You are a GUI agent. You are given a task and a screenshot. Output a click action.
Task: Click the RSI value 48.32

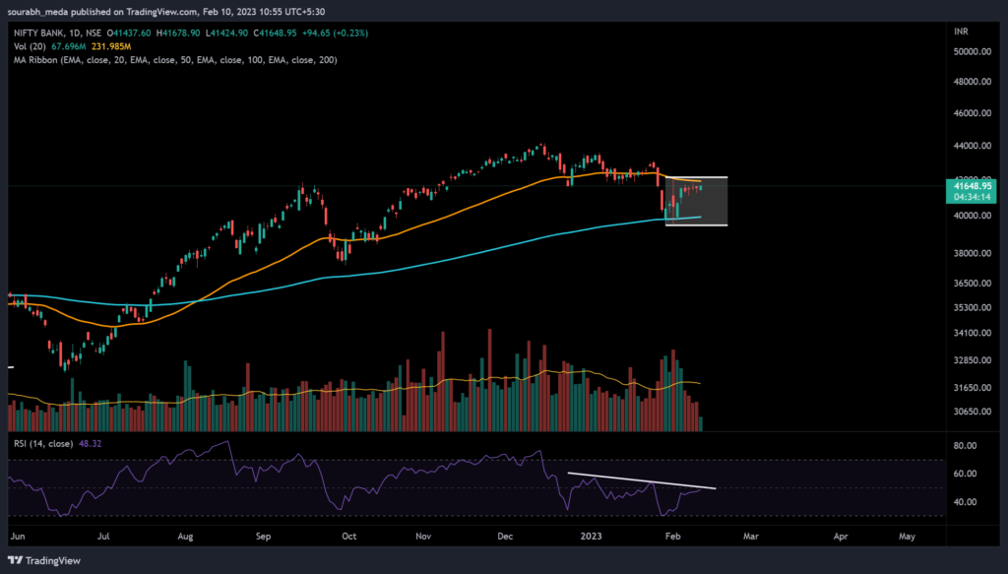tap(90, 443)
